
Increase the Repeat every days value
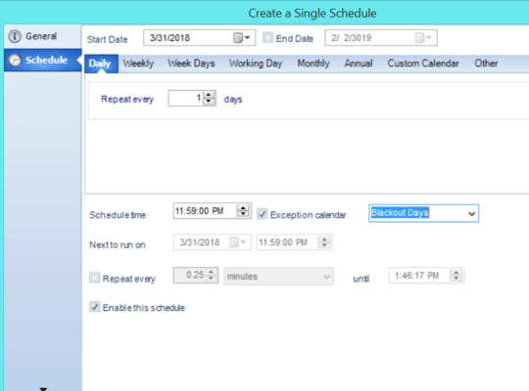point(209,96)
